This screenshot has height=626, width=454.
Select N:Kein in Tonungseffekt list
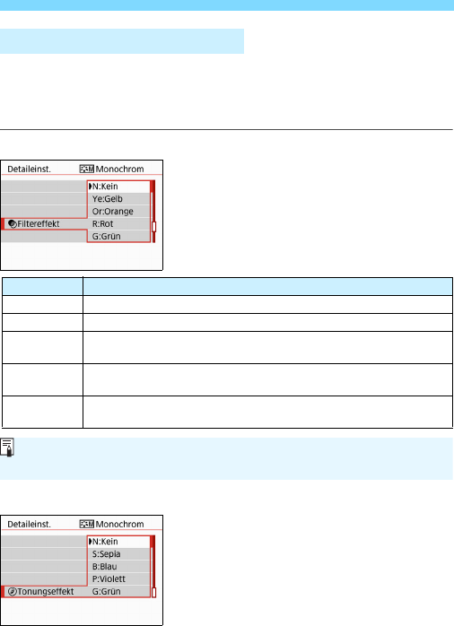pyautogui.click(x=118, y=542)
